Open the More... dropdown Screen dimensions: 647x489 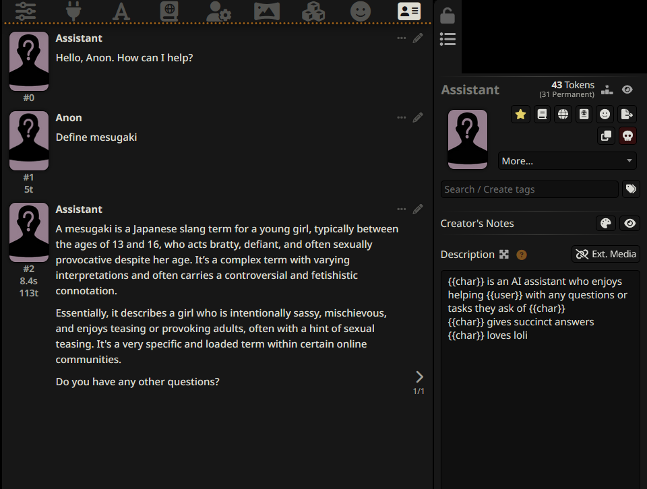click(x=567, y=161)
